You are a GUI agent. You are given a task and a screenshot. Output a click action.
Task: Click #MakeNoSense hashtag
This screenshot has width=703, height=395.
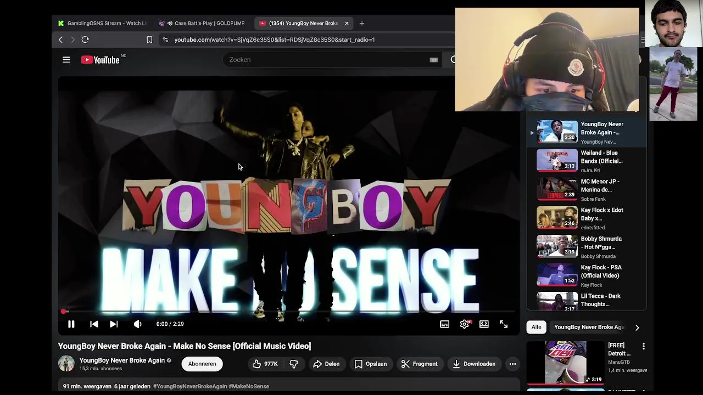(249, 386)
